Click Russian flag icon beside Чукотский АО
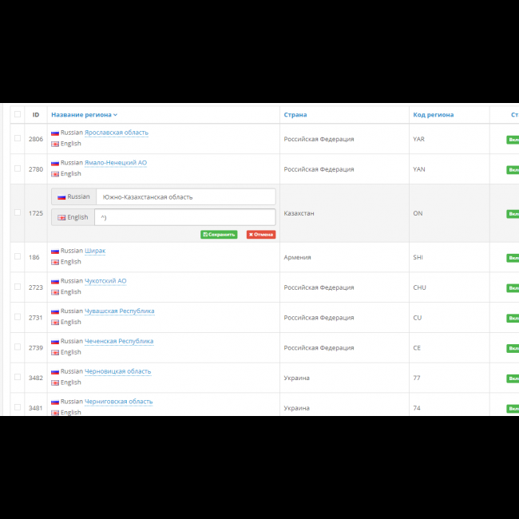 click(55, 282)
